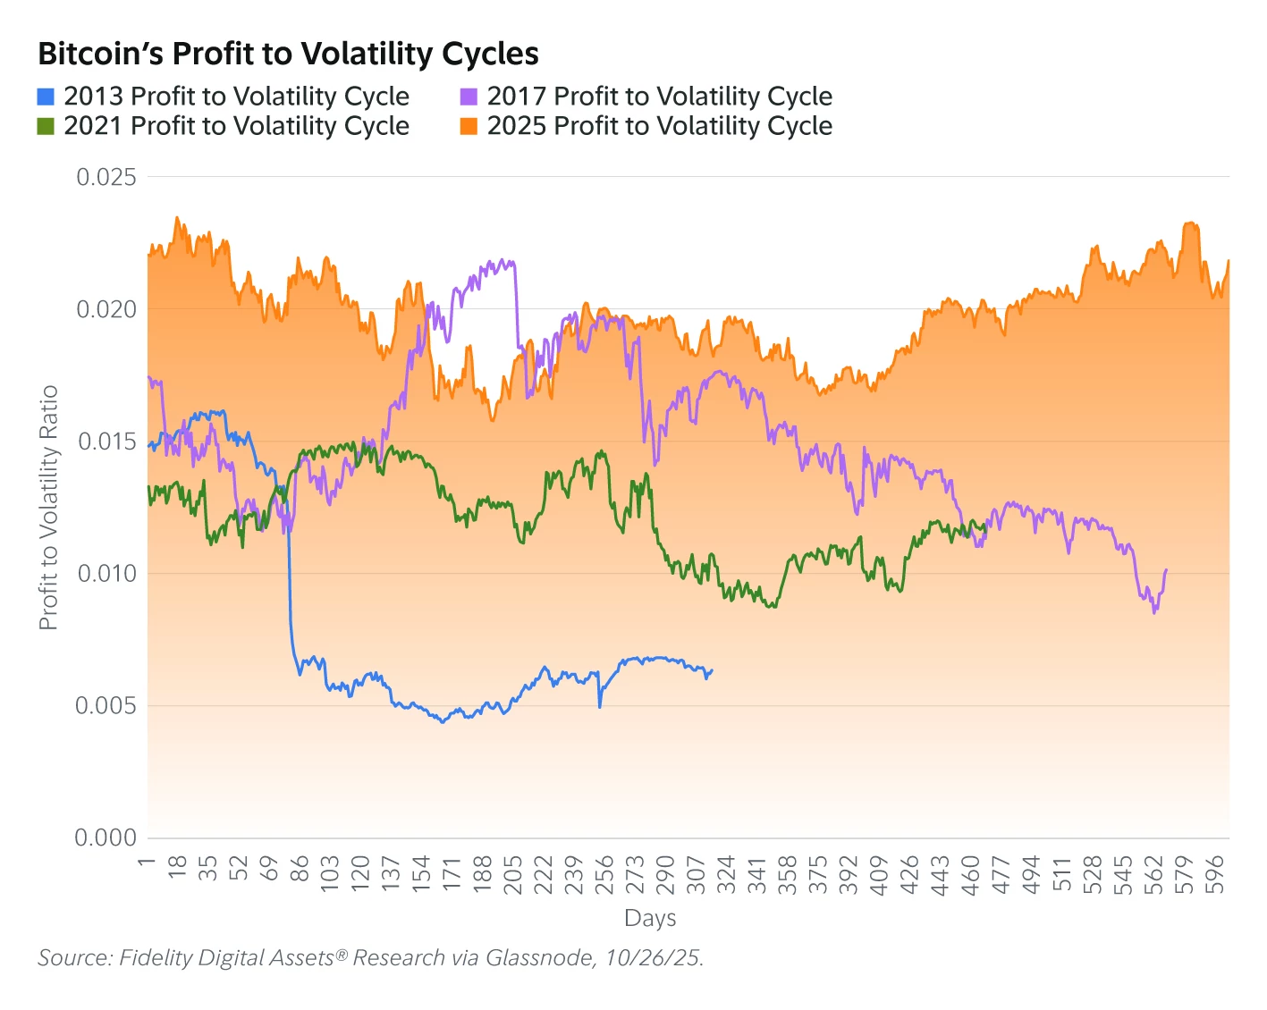Toggle the 2021 Profit to Volatility Cycle label
The height and width of the screenshot is (1010, 1267).
click(236, 126)
